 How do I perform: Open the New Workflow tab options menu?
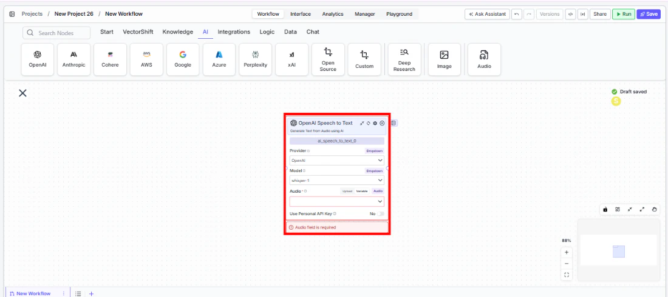point(64,293)
